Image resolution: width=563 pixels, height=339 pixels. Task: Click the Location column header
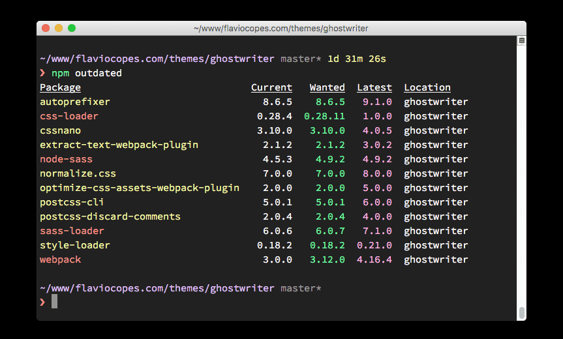427,87
